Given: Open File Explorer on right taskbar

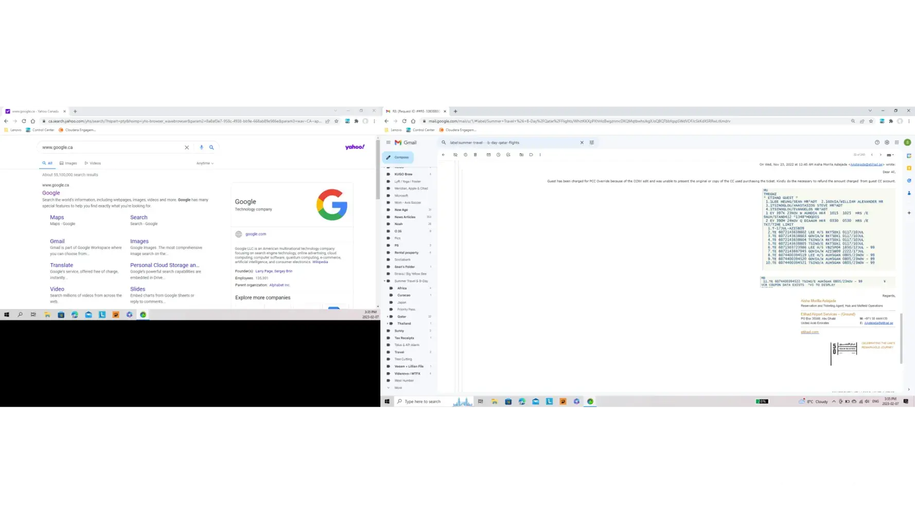Looking at the screenshot, I should coord(495,401).
